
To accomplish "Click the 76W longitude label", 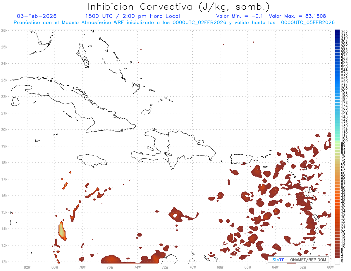I will pos(110,267).
